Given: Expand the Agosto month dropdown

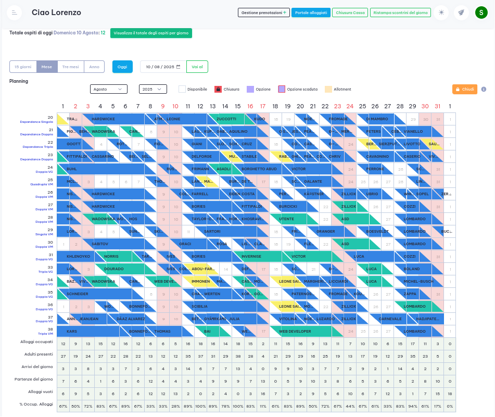Looking at the screenshot, I should pyautogui.click(x=109, y=89).
